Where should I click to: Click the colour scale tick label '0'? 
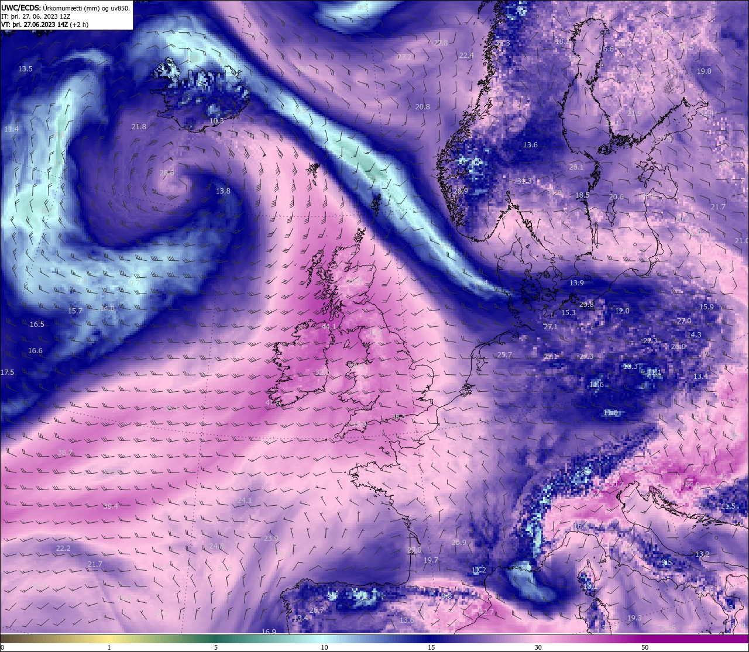pyautogui.click(x=2, y=647)
